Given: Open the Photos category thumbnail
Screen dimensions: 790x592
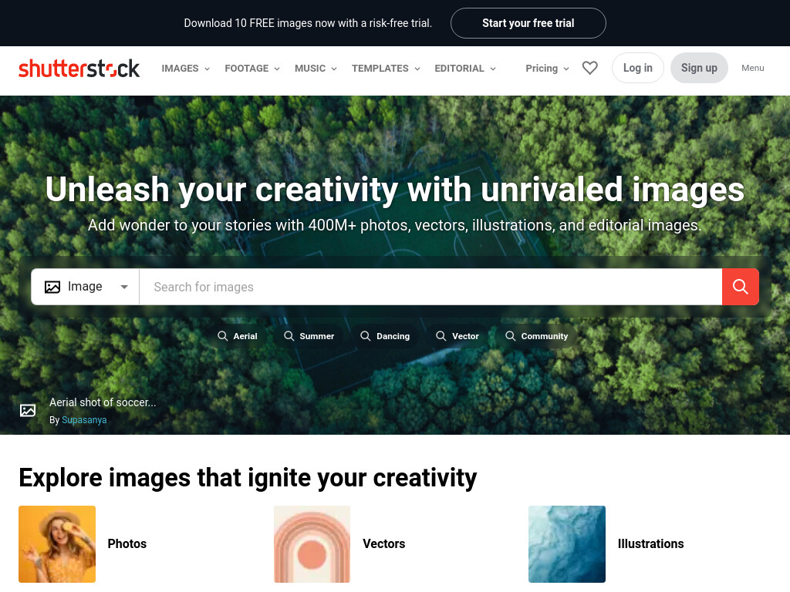Looking at the screenshot, I should point(57,544).
